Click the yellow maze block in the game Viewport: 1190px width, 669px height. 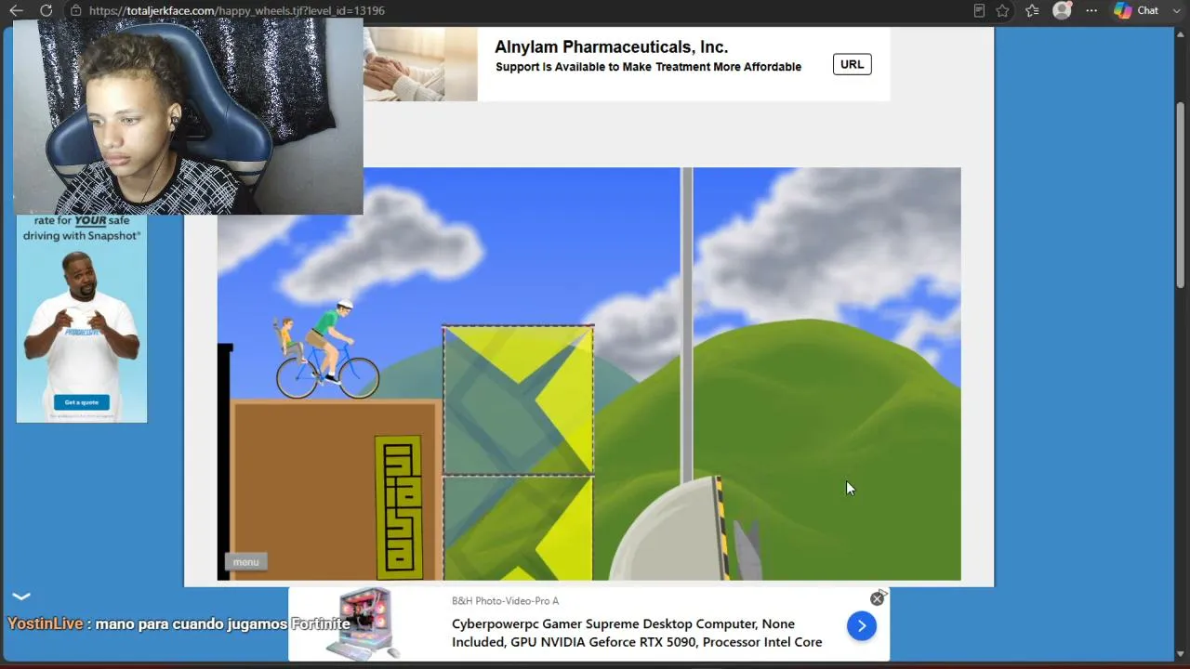pos(398,507)
